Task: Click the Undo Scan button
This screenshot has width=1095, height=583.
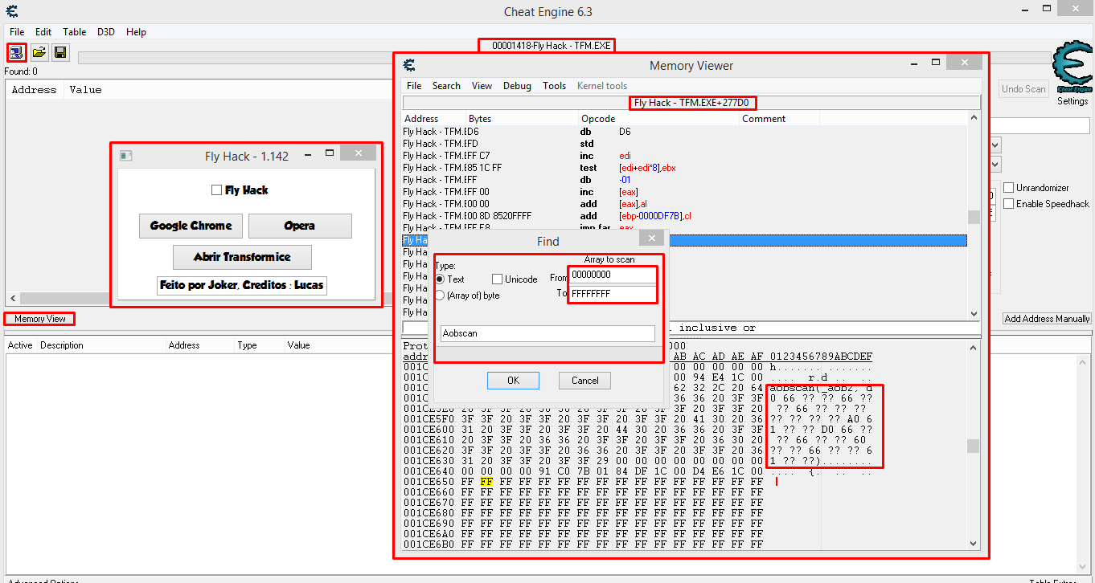Action: coord(1023,89)
